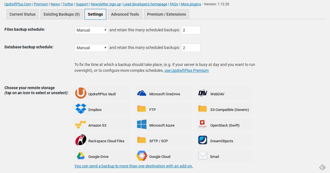The image size is (330, 173).
Task: Select the UpdraftPlus Vault storage icon
Action: [x=81, y=93]
